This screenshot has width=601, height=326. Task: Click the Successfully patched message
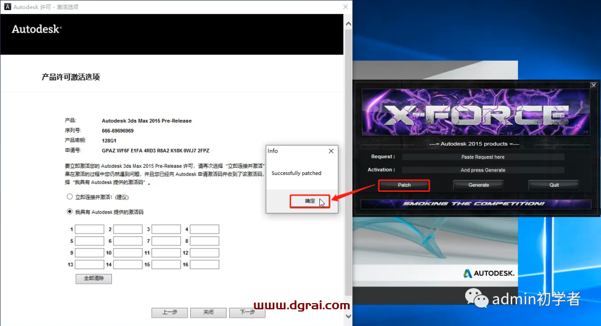click(x=296, y=173)
